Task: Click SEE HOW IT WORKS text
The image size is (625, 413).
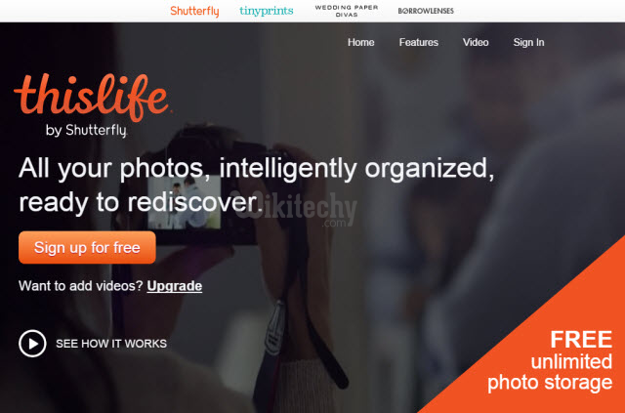Action: coord(111,344)
